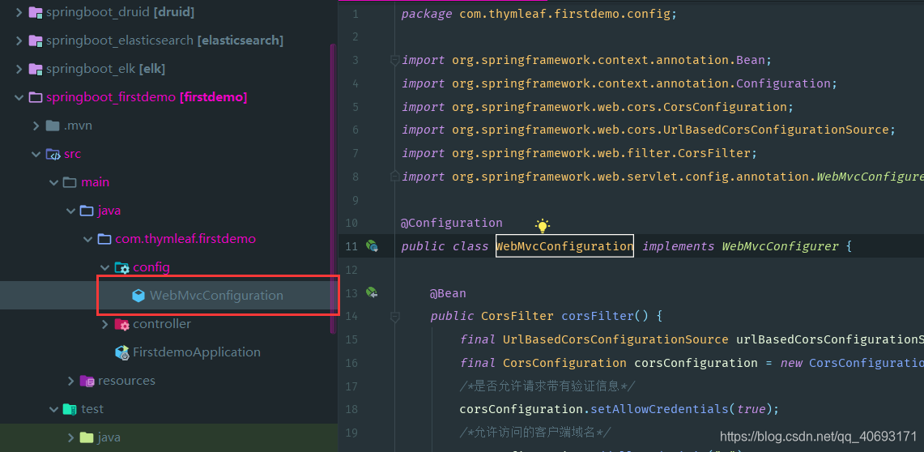Screen dimensions: 924x452
Task: Open FirstdemoApplication in the project tree
Action: [x=197, y=352]
